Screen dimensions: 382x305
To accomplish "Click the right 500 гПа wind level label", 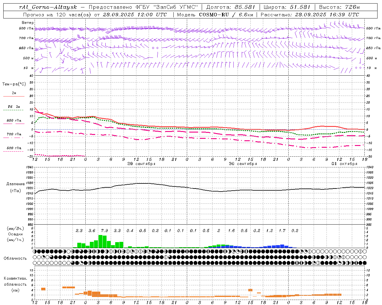I will tap(373, 28).
